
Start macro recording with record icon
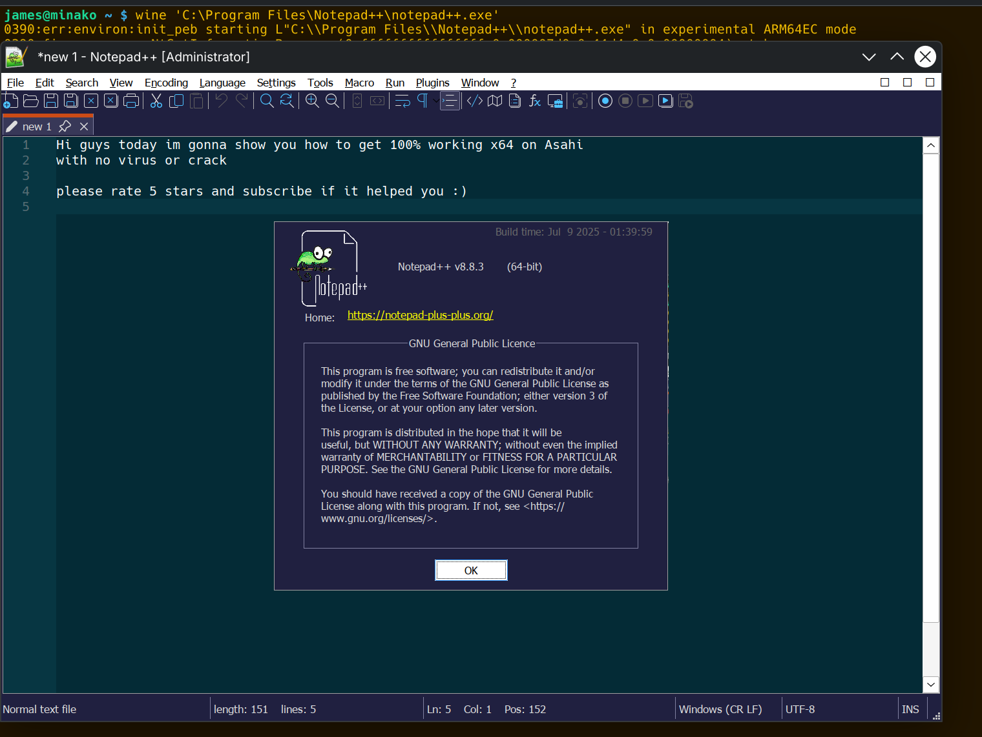coord(605,101)
